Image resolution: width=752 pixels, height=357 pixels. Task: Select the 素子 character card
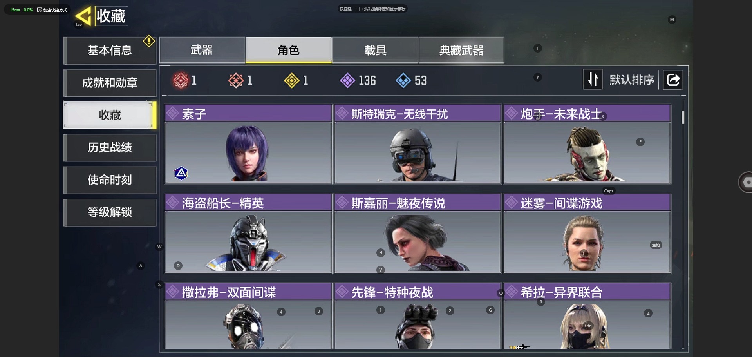coord(248,144)
